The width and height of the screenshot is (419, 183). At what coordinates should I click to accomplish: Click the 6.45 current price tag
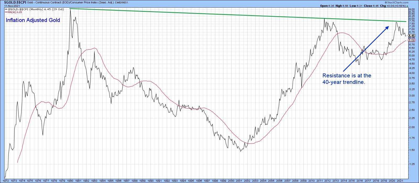click(x=411, y=36)
